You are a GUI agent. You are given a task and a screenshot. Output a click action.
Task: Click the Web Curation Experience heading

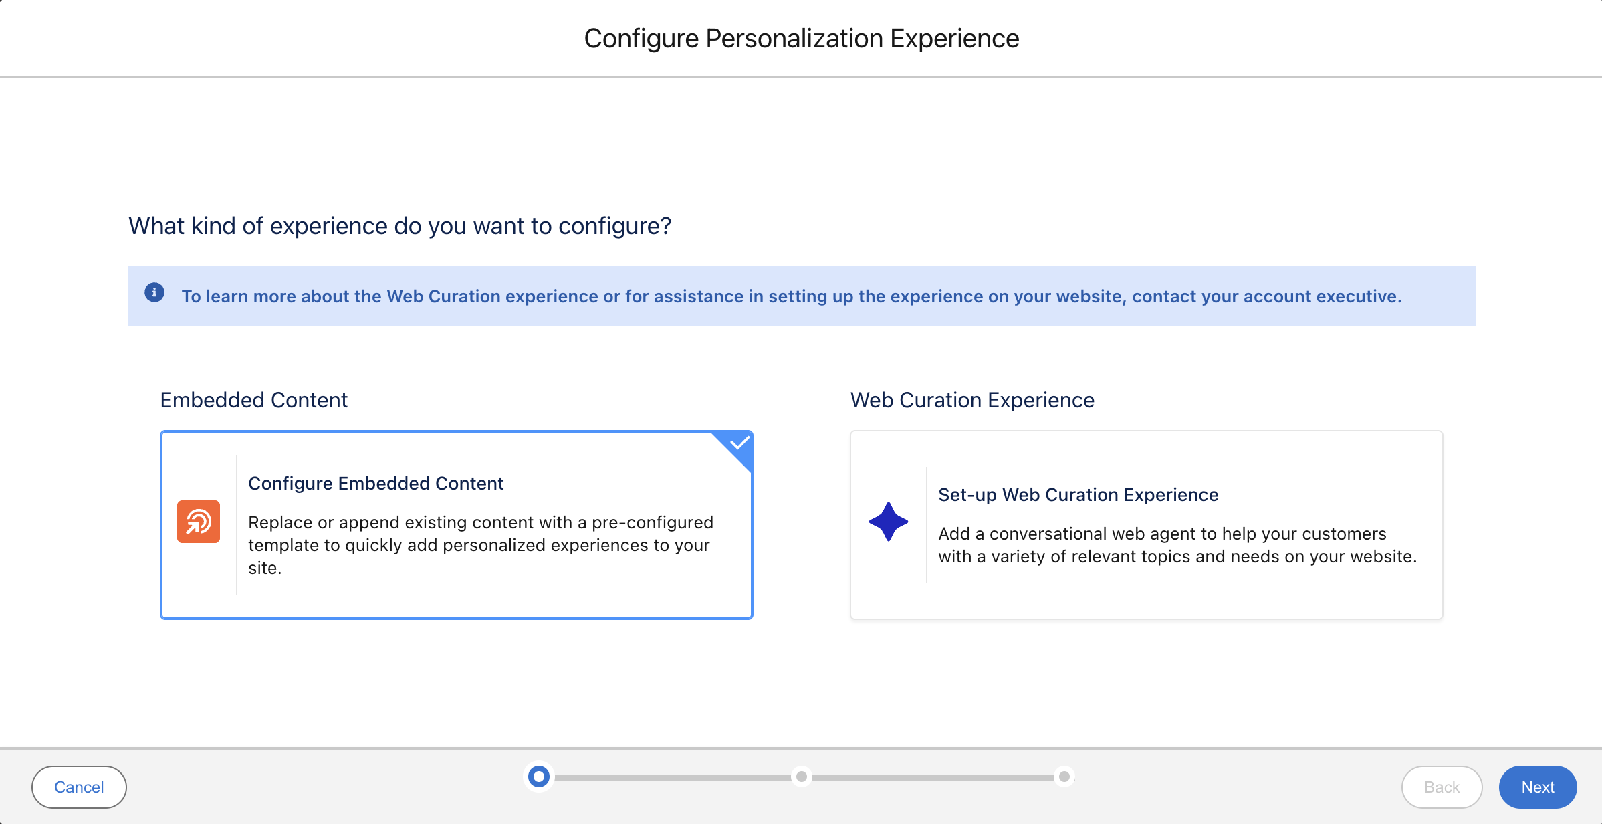[x=971, y=399]
